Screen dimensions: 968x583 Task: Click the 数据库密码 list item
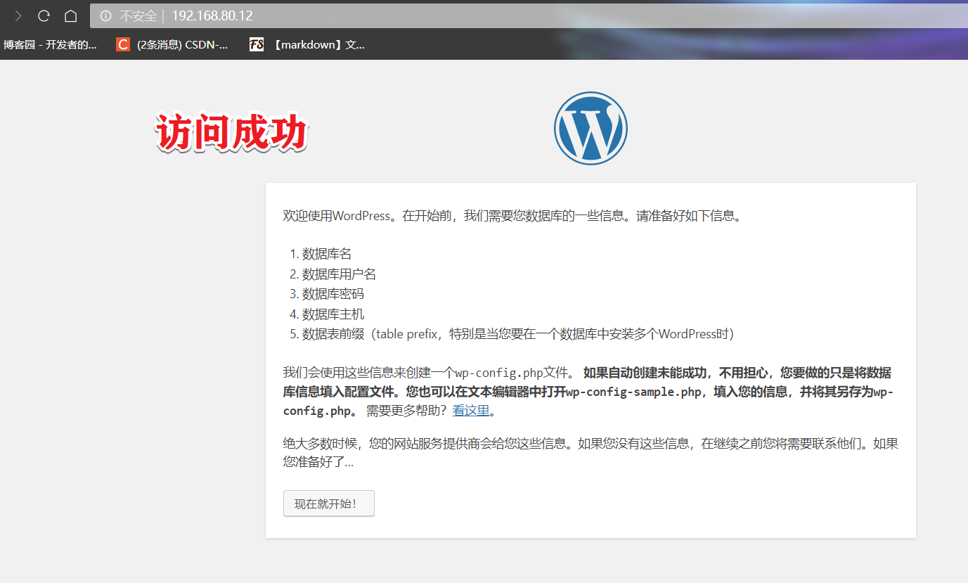(333, 294)
